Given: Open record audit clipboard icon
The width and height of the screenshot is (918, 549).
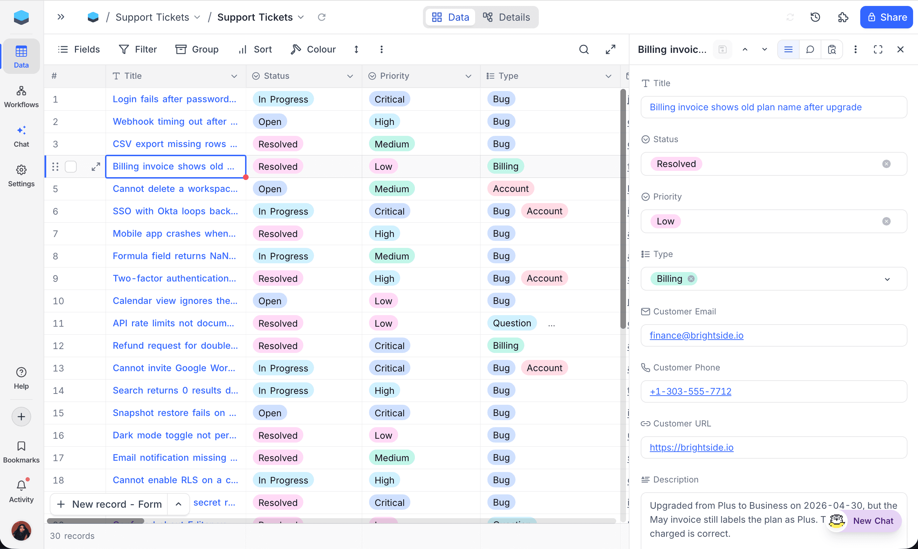Looking at the screenshot, I should point(832,49).
